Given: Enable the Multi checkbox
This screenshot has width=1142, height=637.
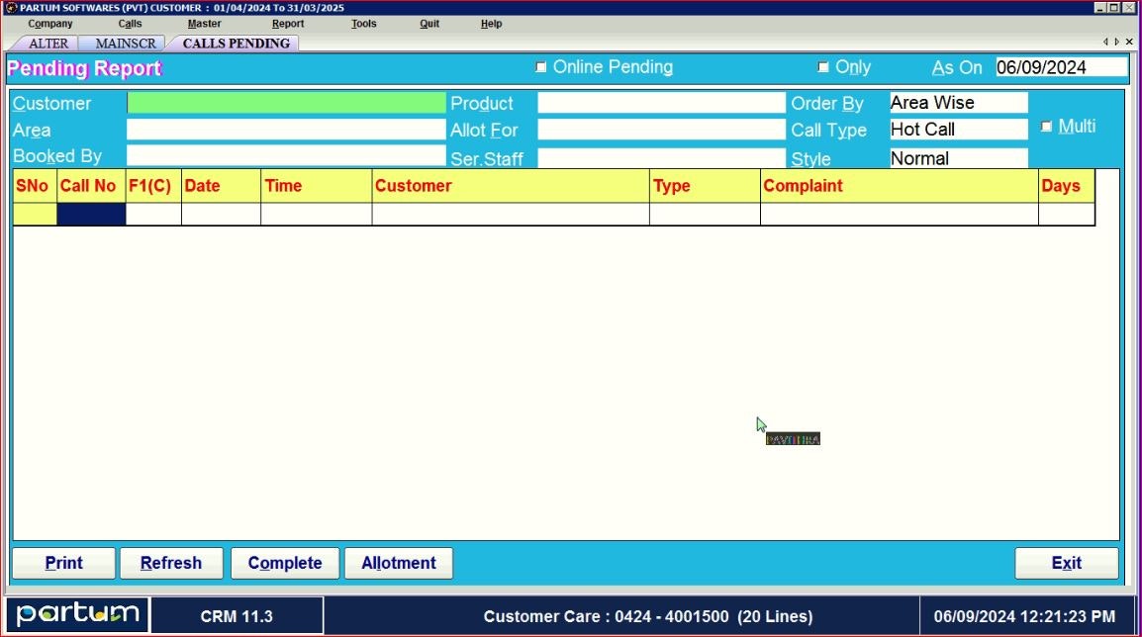Looking at the screenshot, I should coord(1047,126).
